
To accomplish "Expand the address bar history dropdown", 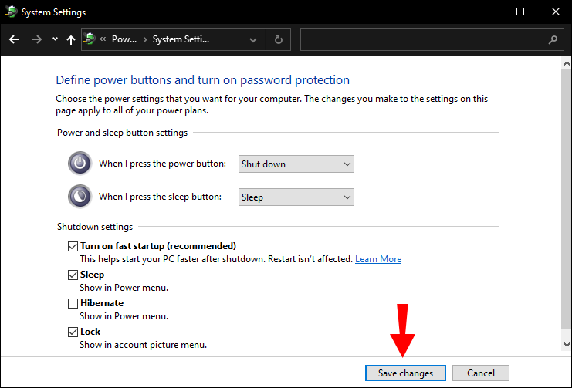I will pyautogui.click(x=254, y=39).
